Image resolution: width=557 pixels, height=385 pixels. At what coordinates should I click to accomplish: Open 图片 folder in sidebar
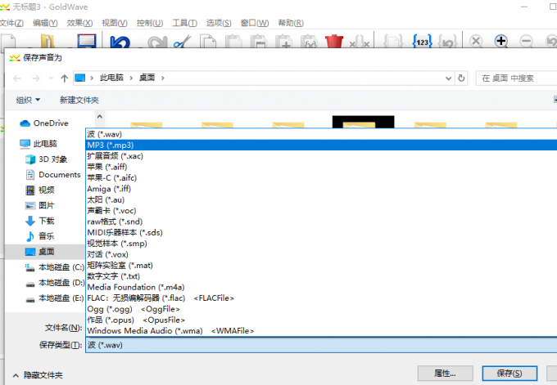(40, 206)
